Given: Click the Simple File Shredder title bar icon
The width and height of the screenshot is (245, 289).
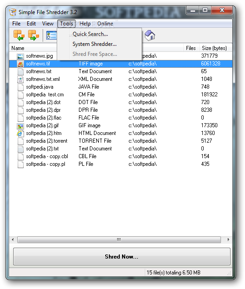Looking at the screenshot, I should (x=13, y=12).
